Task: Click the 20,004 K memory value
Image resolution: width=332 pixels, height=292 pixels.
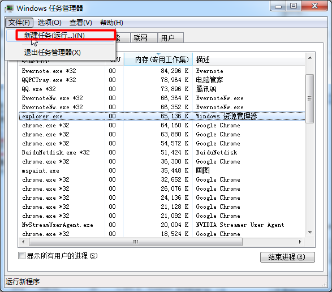Action: pos(174,225)
